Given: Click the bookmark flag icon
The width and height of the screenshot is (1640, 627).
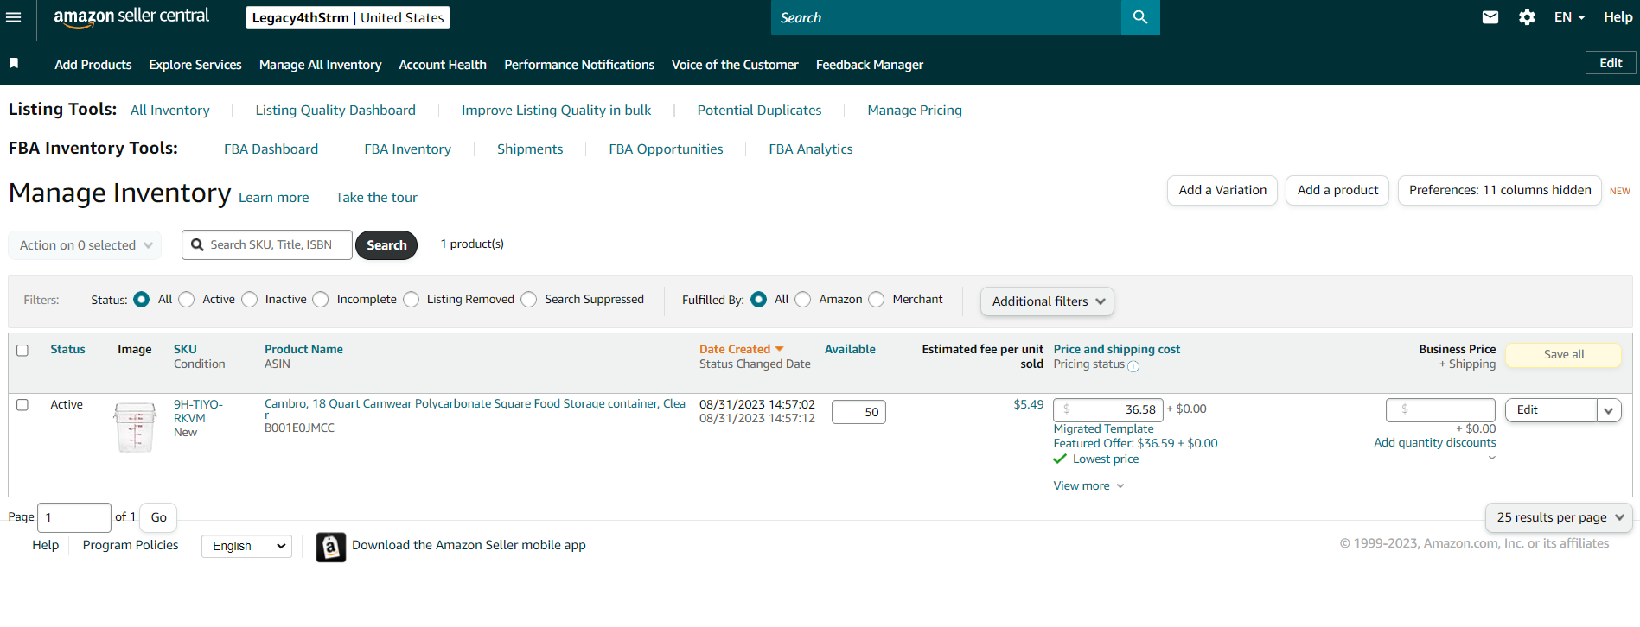Looking at the screenshot, I should click(14, 63).
